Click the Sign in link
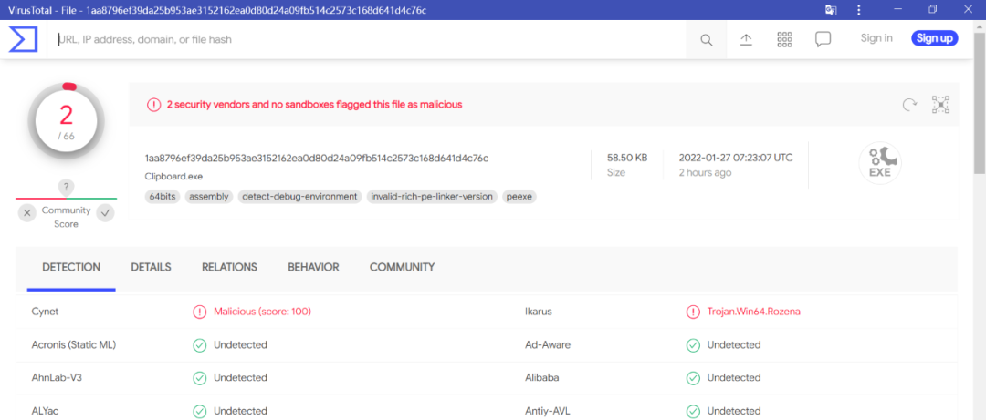The height and width of the screenshot is (420, 986). [x=876, y=38]
